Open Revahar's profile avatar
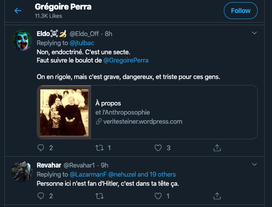 pyautogui.click(x=22, y=172)
